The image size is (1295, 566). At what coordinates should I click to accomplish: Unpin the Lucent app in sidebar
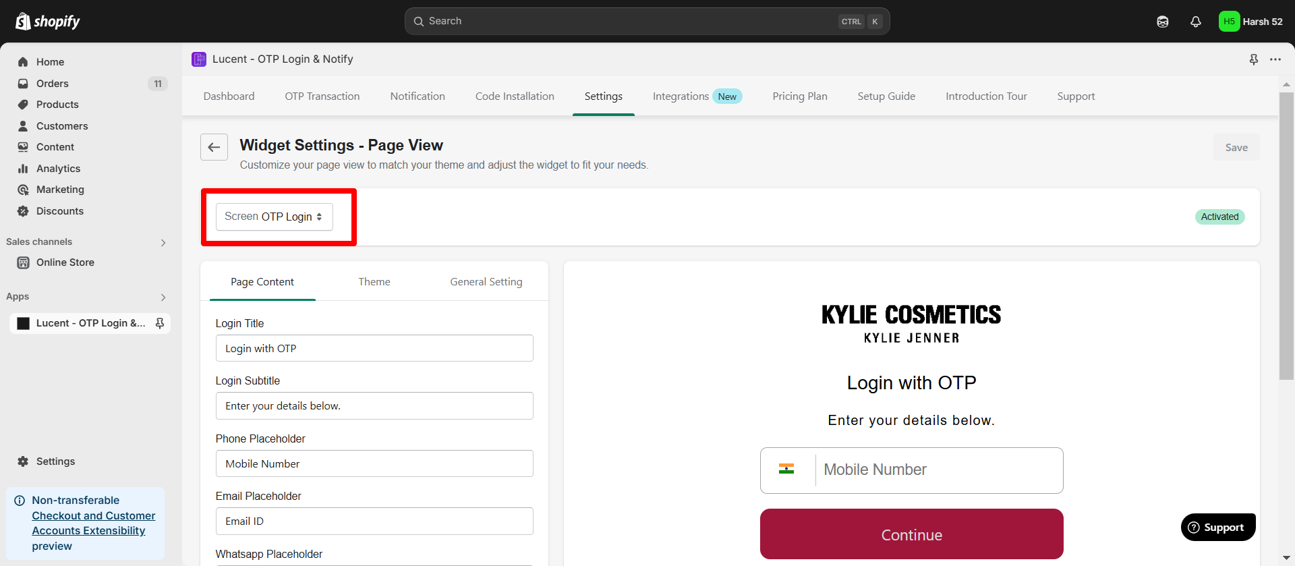click(x=160, y=323)
